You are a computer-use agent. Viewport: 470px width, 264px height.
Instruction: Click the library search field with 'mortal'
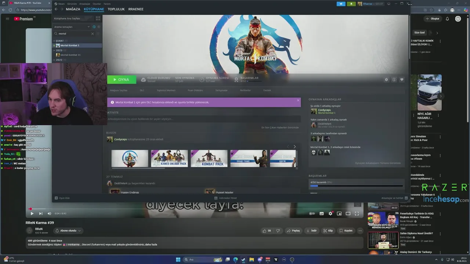(x=73, y=34)
